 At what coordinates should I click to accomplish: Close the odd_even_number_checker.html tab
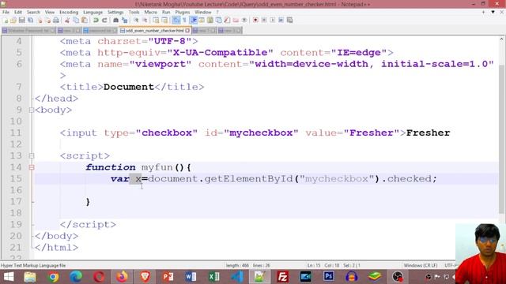187,31
